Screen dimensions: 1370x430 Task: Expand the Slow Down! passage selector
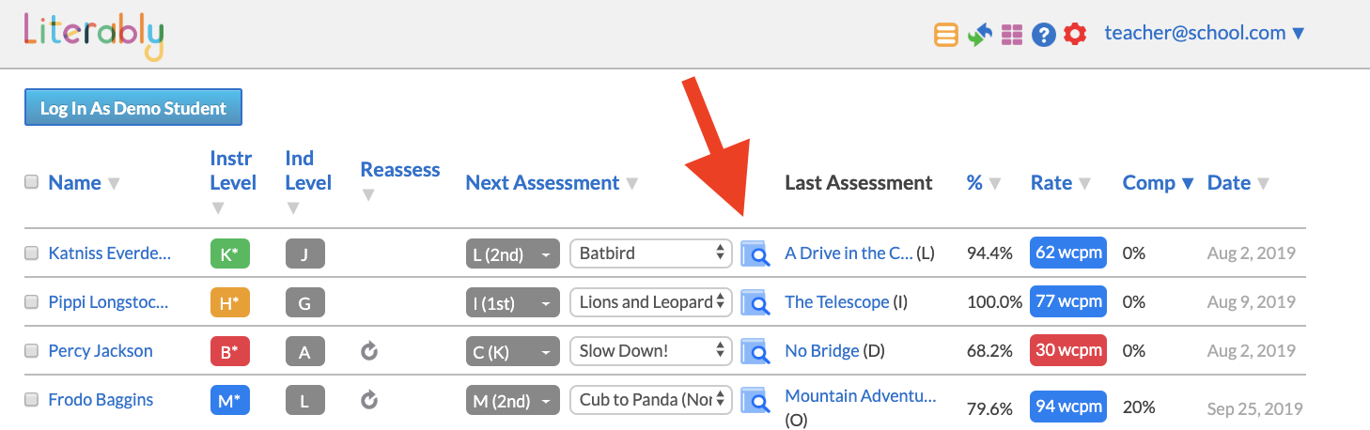650,351
